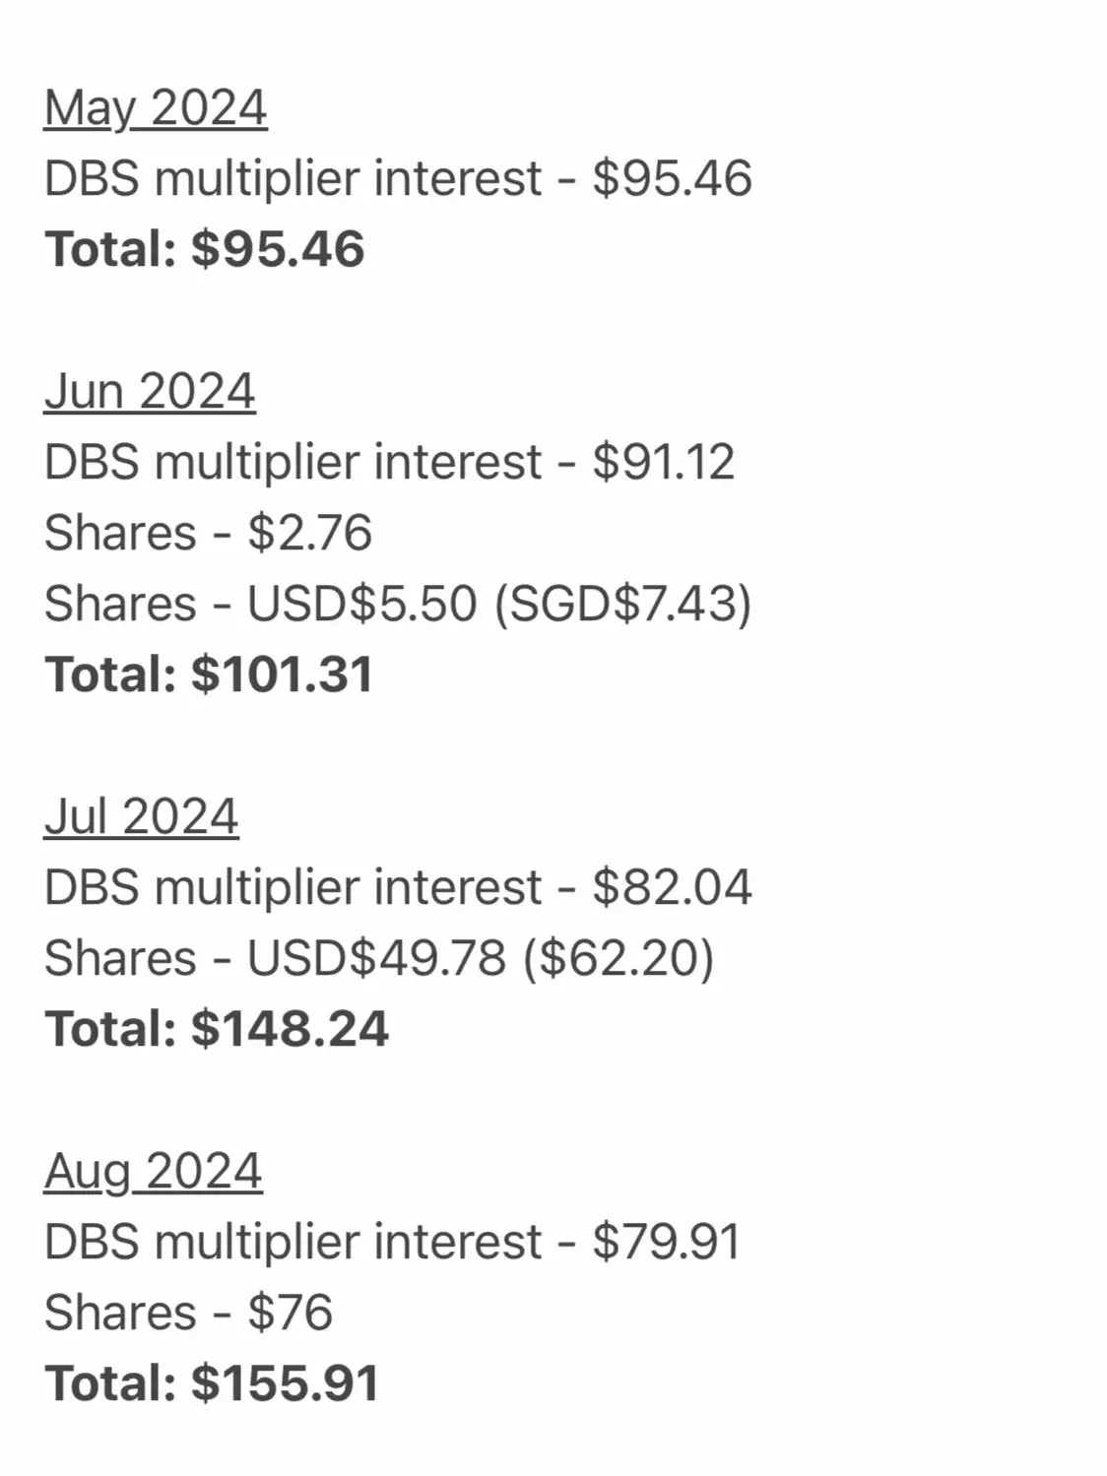Click the ($62.20) converted amount
The image size is (1107, 1476).
coord(619,958)
